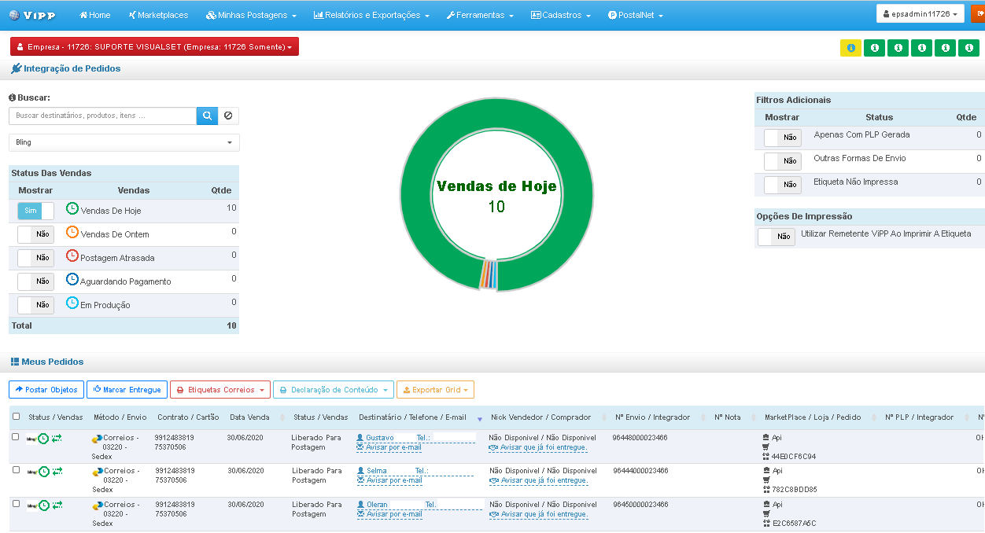Clear search with the ban icon
Image resolution: width=985 pixels, height=533 pixels.
pos(228,116)
